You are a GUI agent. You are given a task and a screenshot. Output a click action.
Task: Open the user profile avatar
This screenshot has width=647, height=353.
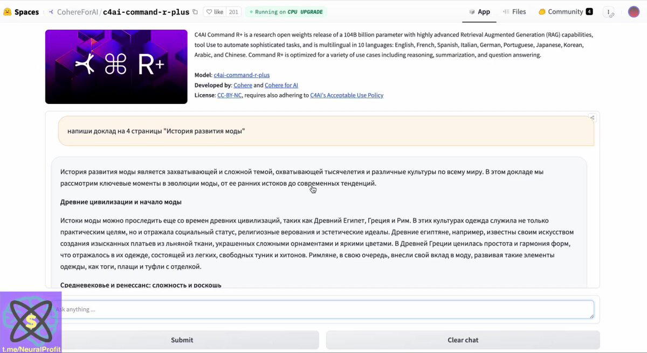[634, 12]
